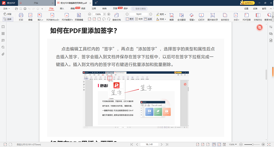Open full-text translation (全文翻译) tool
The height and width of the screenshot is (147, 274).
click(182, 17)
